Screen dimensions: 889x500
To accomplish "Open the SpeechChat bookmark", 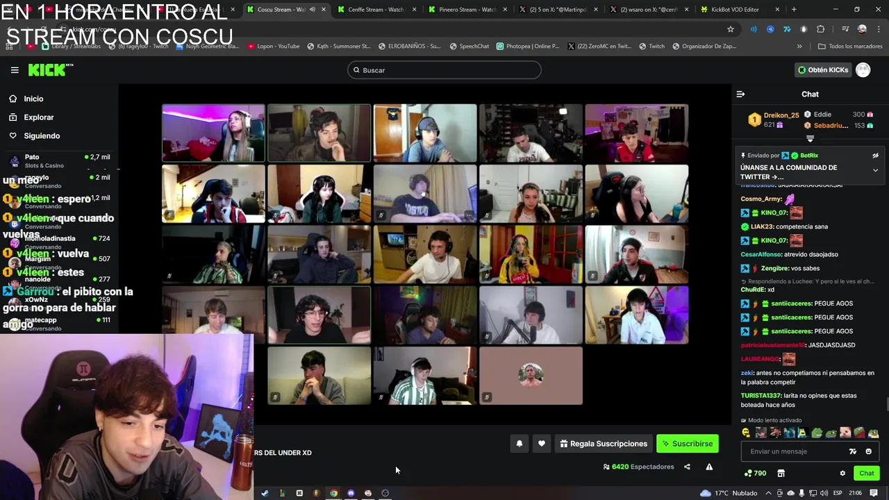I will coord(467,47).
